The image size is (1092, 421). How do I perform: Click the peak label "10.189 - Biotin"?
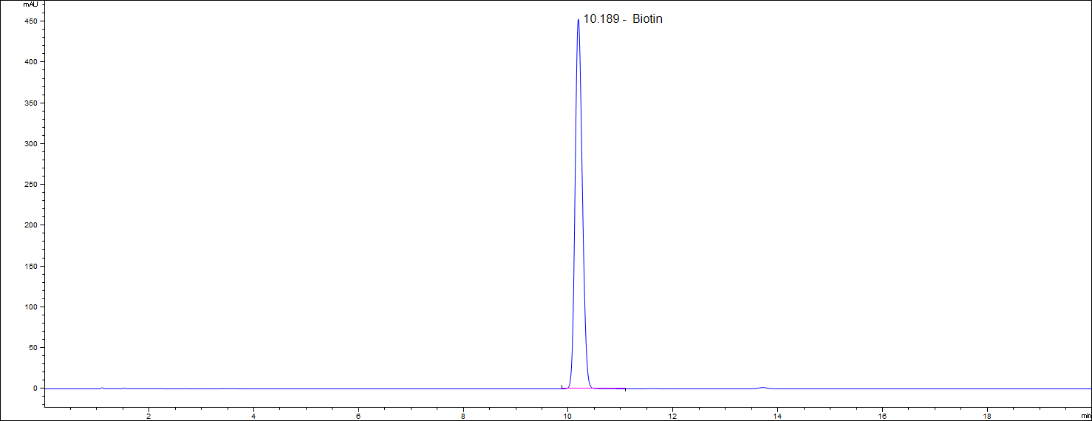pyautogui.click(x=623, y=19)
